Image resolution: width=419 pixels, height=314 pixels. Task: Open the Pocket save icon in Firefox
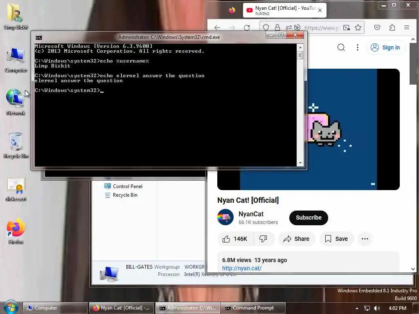pos(377,27)
